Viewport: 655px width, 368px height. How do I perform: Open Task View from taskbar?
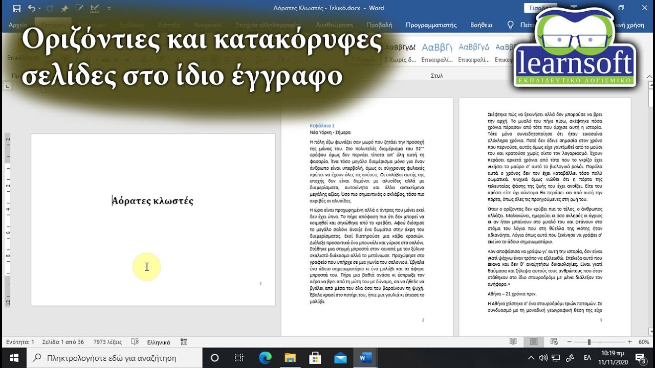click(239, 358)
